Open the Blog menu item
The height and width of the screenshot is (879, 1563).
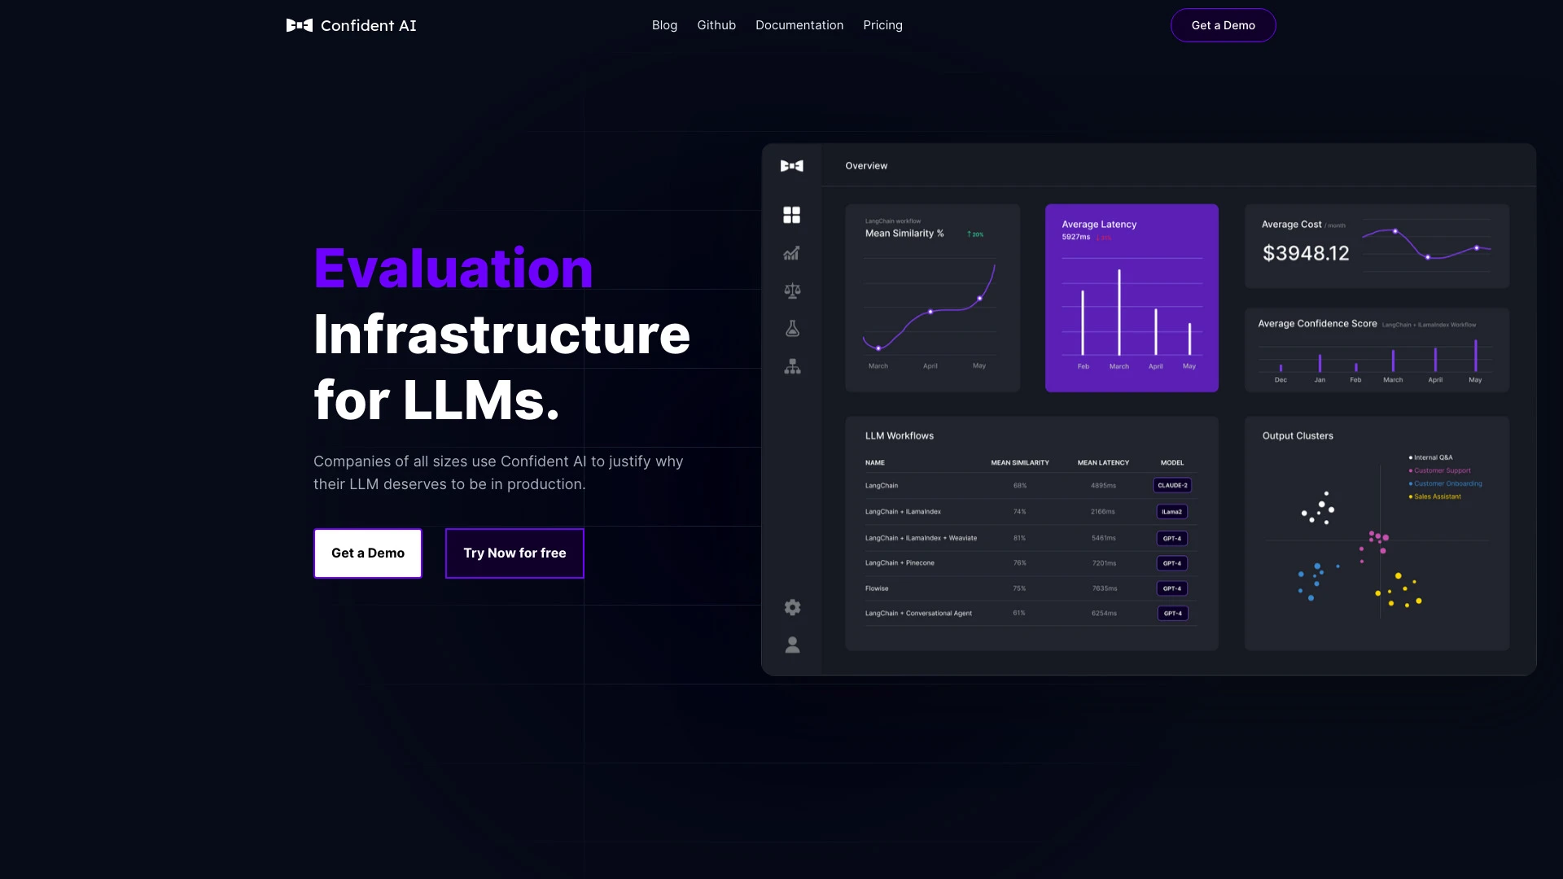664,24
